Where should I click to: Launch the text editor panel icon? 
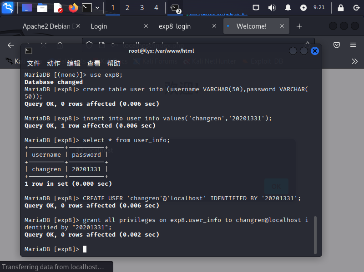(58, 8)
